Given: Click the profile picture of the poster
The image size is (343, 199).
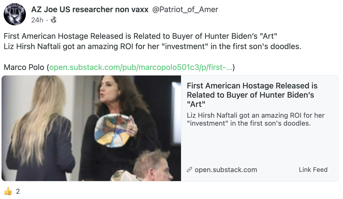Looking at the screenshot, I should point(15,14).
